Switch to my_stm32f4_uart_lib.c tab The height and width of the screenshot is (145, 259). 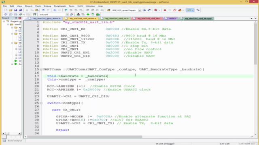(147, 19)
